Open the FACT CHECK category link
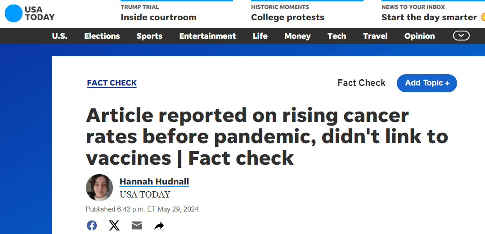 pos(112,83)
